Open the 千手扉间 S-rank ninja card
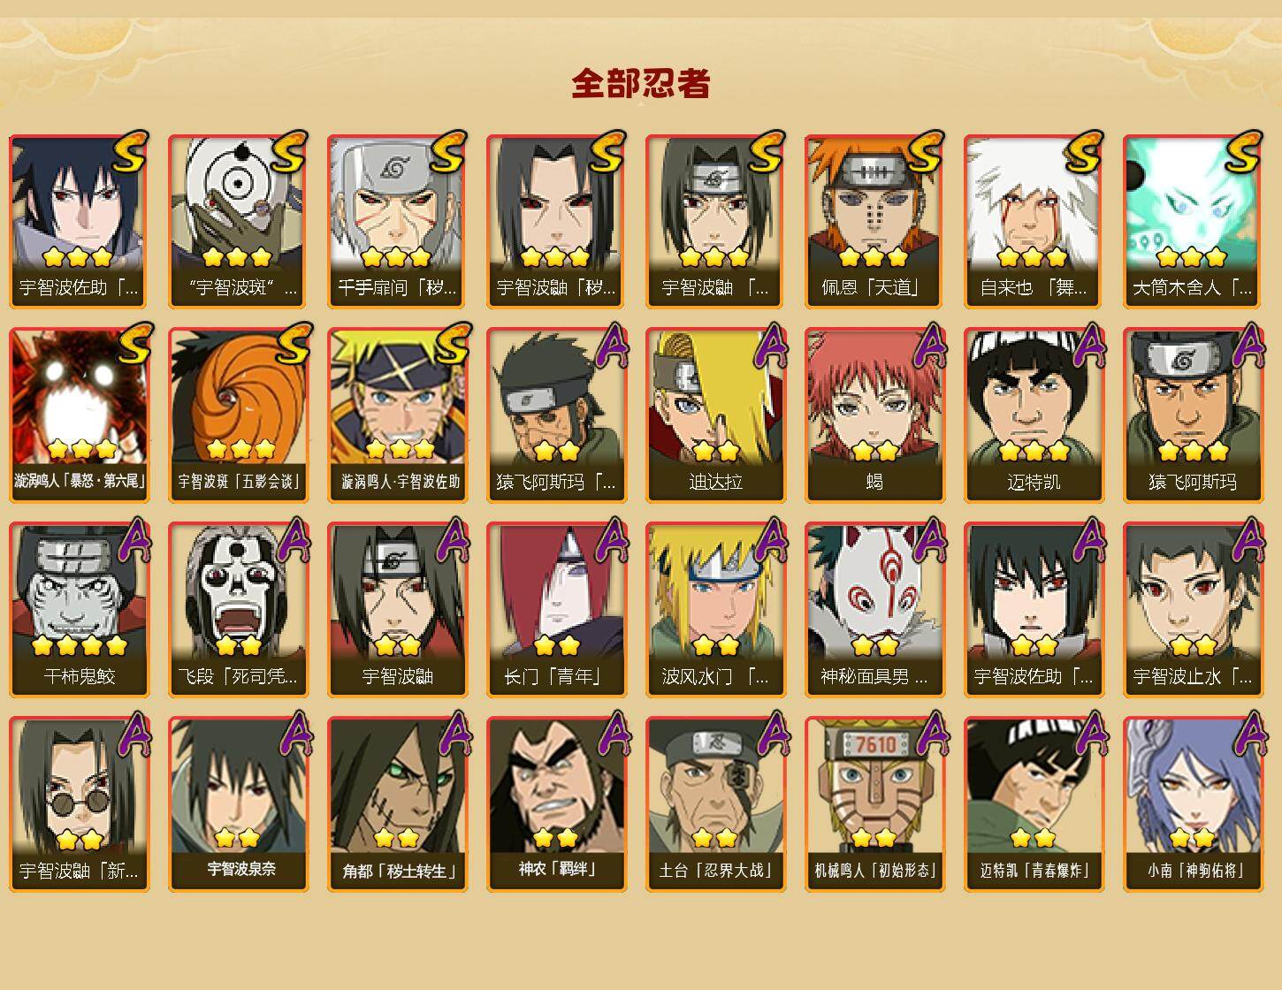Image resolution: width=1282 pixels, height=990 pixels. (396, 221)
